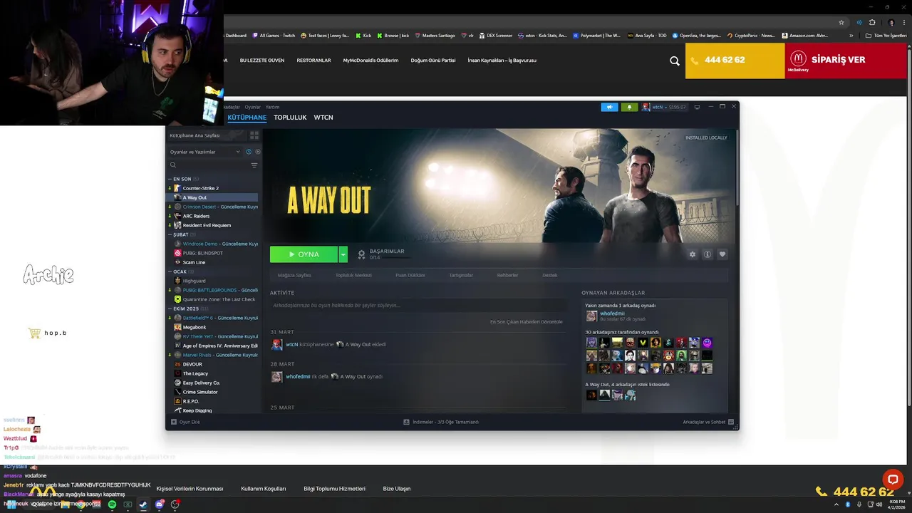The height and width of the screenshot is (513, 912).
Task: Click the Kişisel Verilerin Korunması link
Action: tap(190, 489)
